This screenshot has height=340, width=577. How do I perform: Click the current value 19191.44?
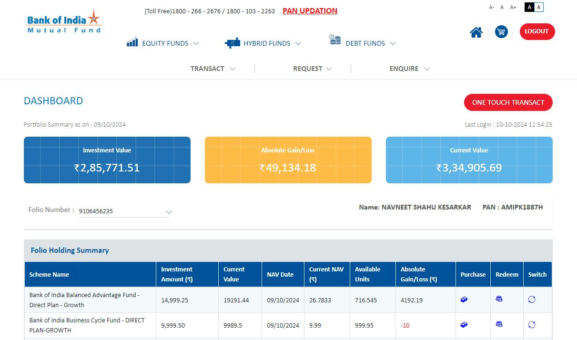236,300
